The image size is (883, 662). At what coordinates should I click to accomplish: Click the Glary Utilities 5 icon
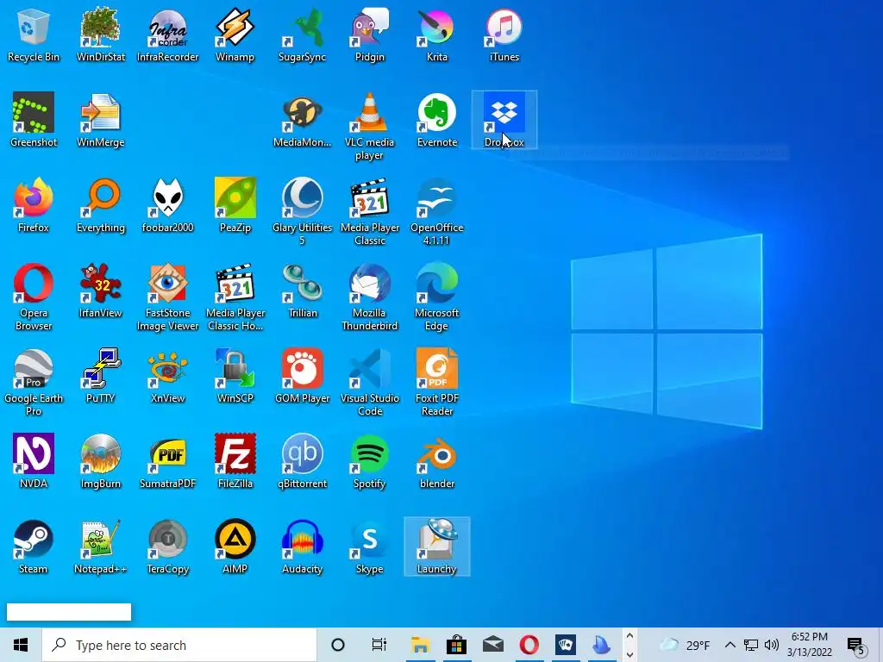[303, 212]
